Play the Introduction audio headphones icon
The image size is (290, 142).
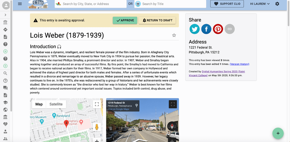[x=59, y=47]
